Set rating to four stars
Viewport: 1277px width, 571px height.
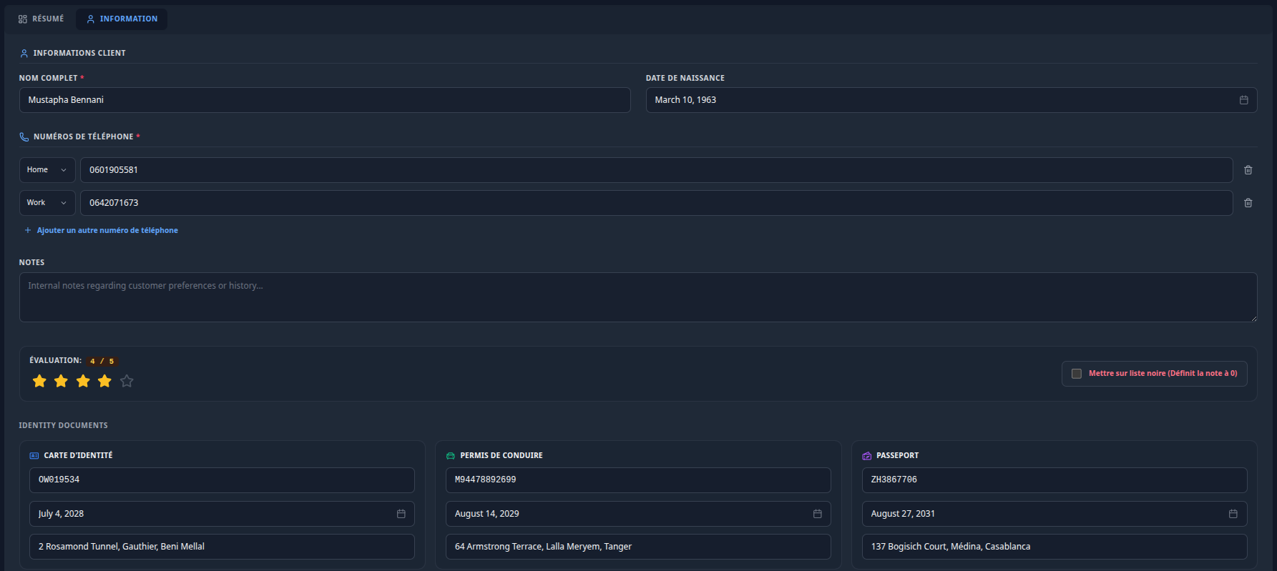pos(105,381)
